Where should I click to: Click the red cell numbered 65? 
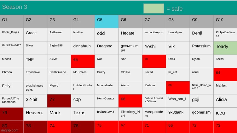pyautogui.click(x=83, y=61)
